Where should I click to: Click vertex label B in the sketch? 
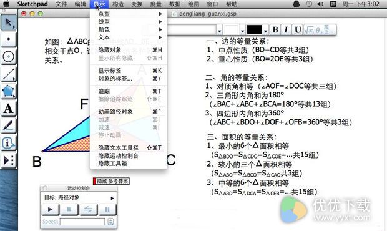37,162
